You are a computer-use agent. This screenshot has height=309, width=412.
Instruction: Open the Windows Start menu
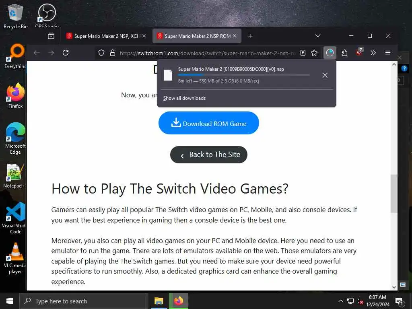click(10, 301)
